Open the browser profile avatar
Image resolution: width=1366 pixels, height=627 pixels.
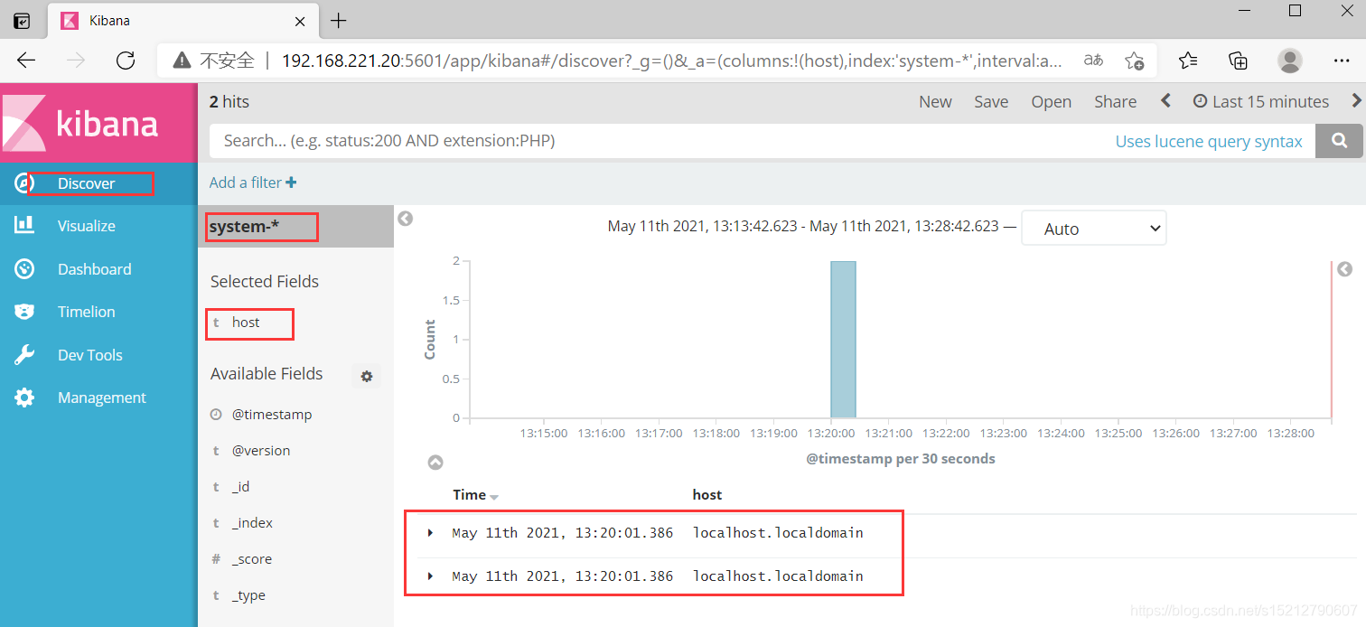point(1290,61)
